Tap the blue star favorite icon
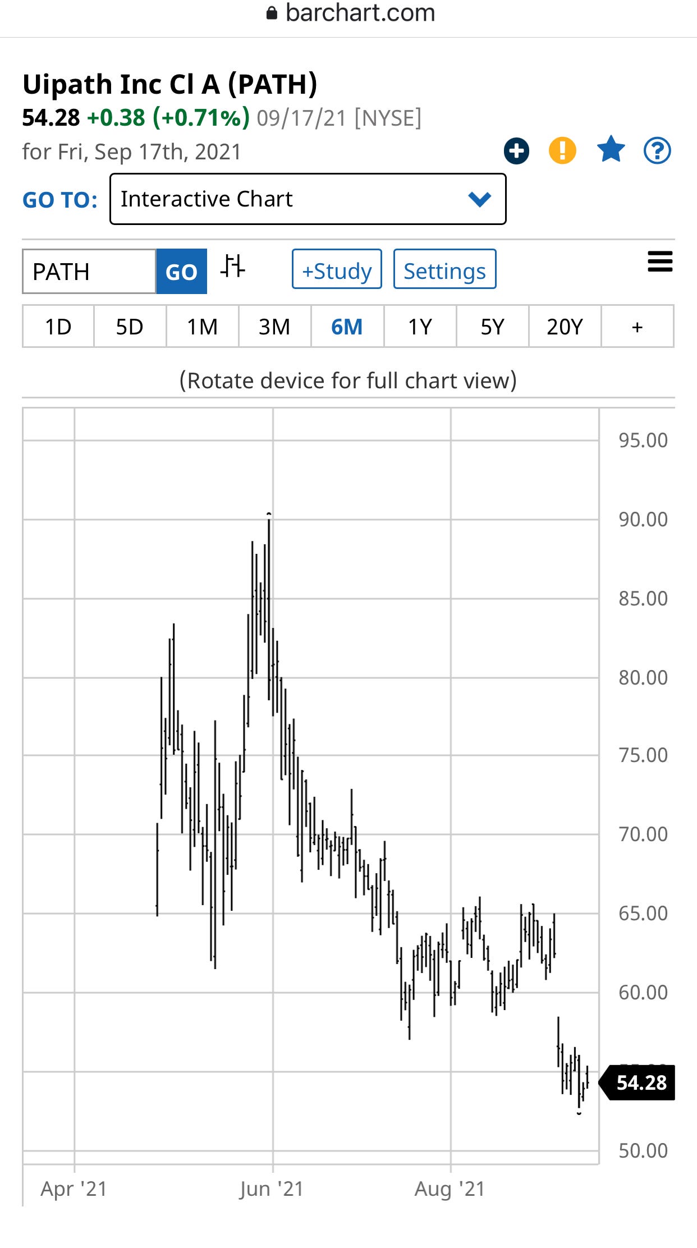Image resolution: width=697 pixels, height=1248 pixels. (611, 150)
